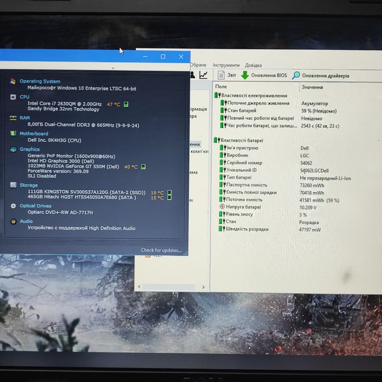
Task: Open the RAM section in Speccy
Action: point(25,118)
